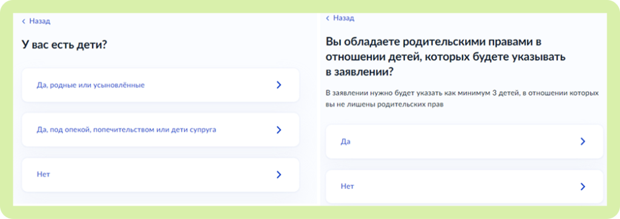Click heading 'У вас есть дети?'
This screenshot has height=219, width=620.
(64, 45)
